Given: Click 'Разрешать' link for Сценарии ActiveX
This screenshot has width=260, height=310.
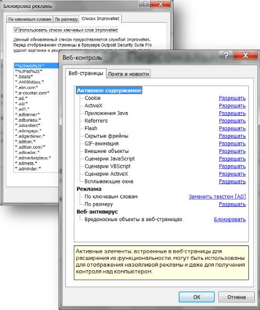Looking at the screenshot, I should (232, 174).
